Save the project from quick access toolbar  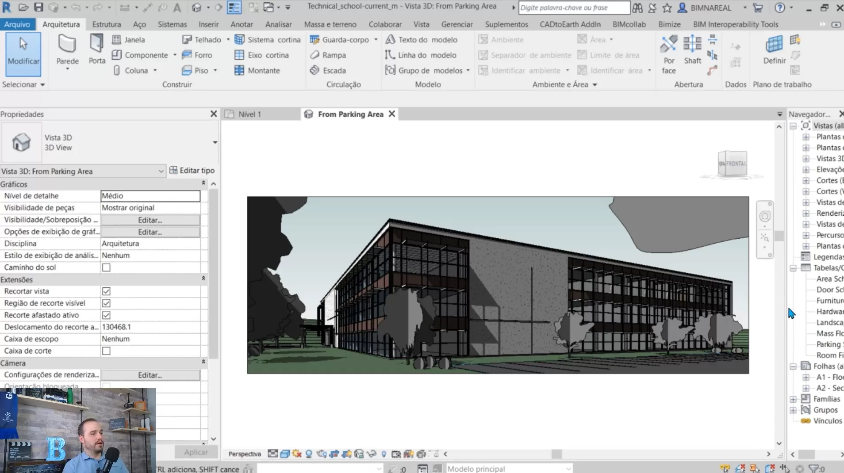38,8
